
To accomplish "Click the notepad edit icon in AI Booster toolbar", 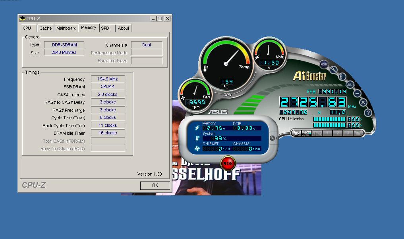I will pyautogui.click(x=297, y=133).
